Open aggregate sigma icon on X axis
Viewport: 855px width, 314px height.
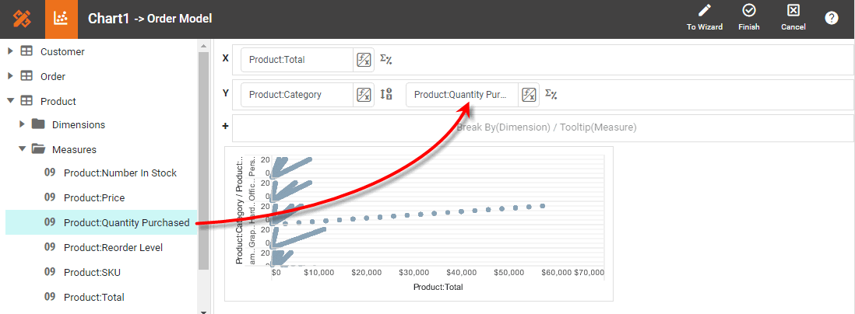point(385,59)
